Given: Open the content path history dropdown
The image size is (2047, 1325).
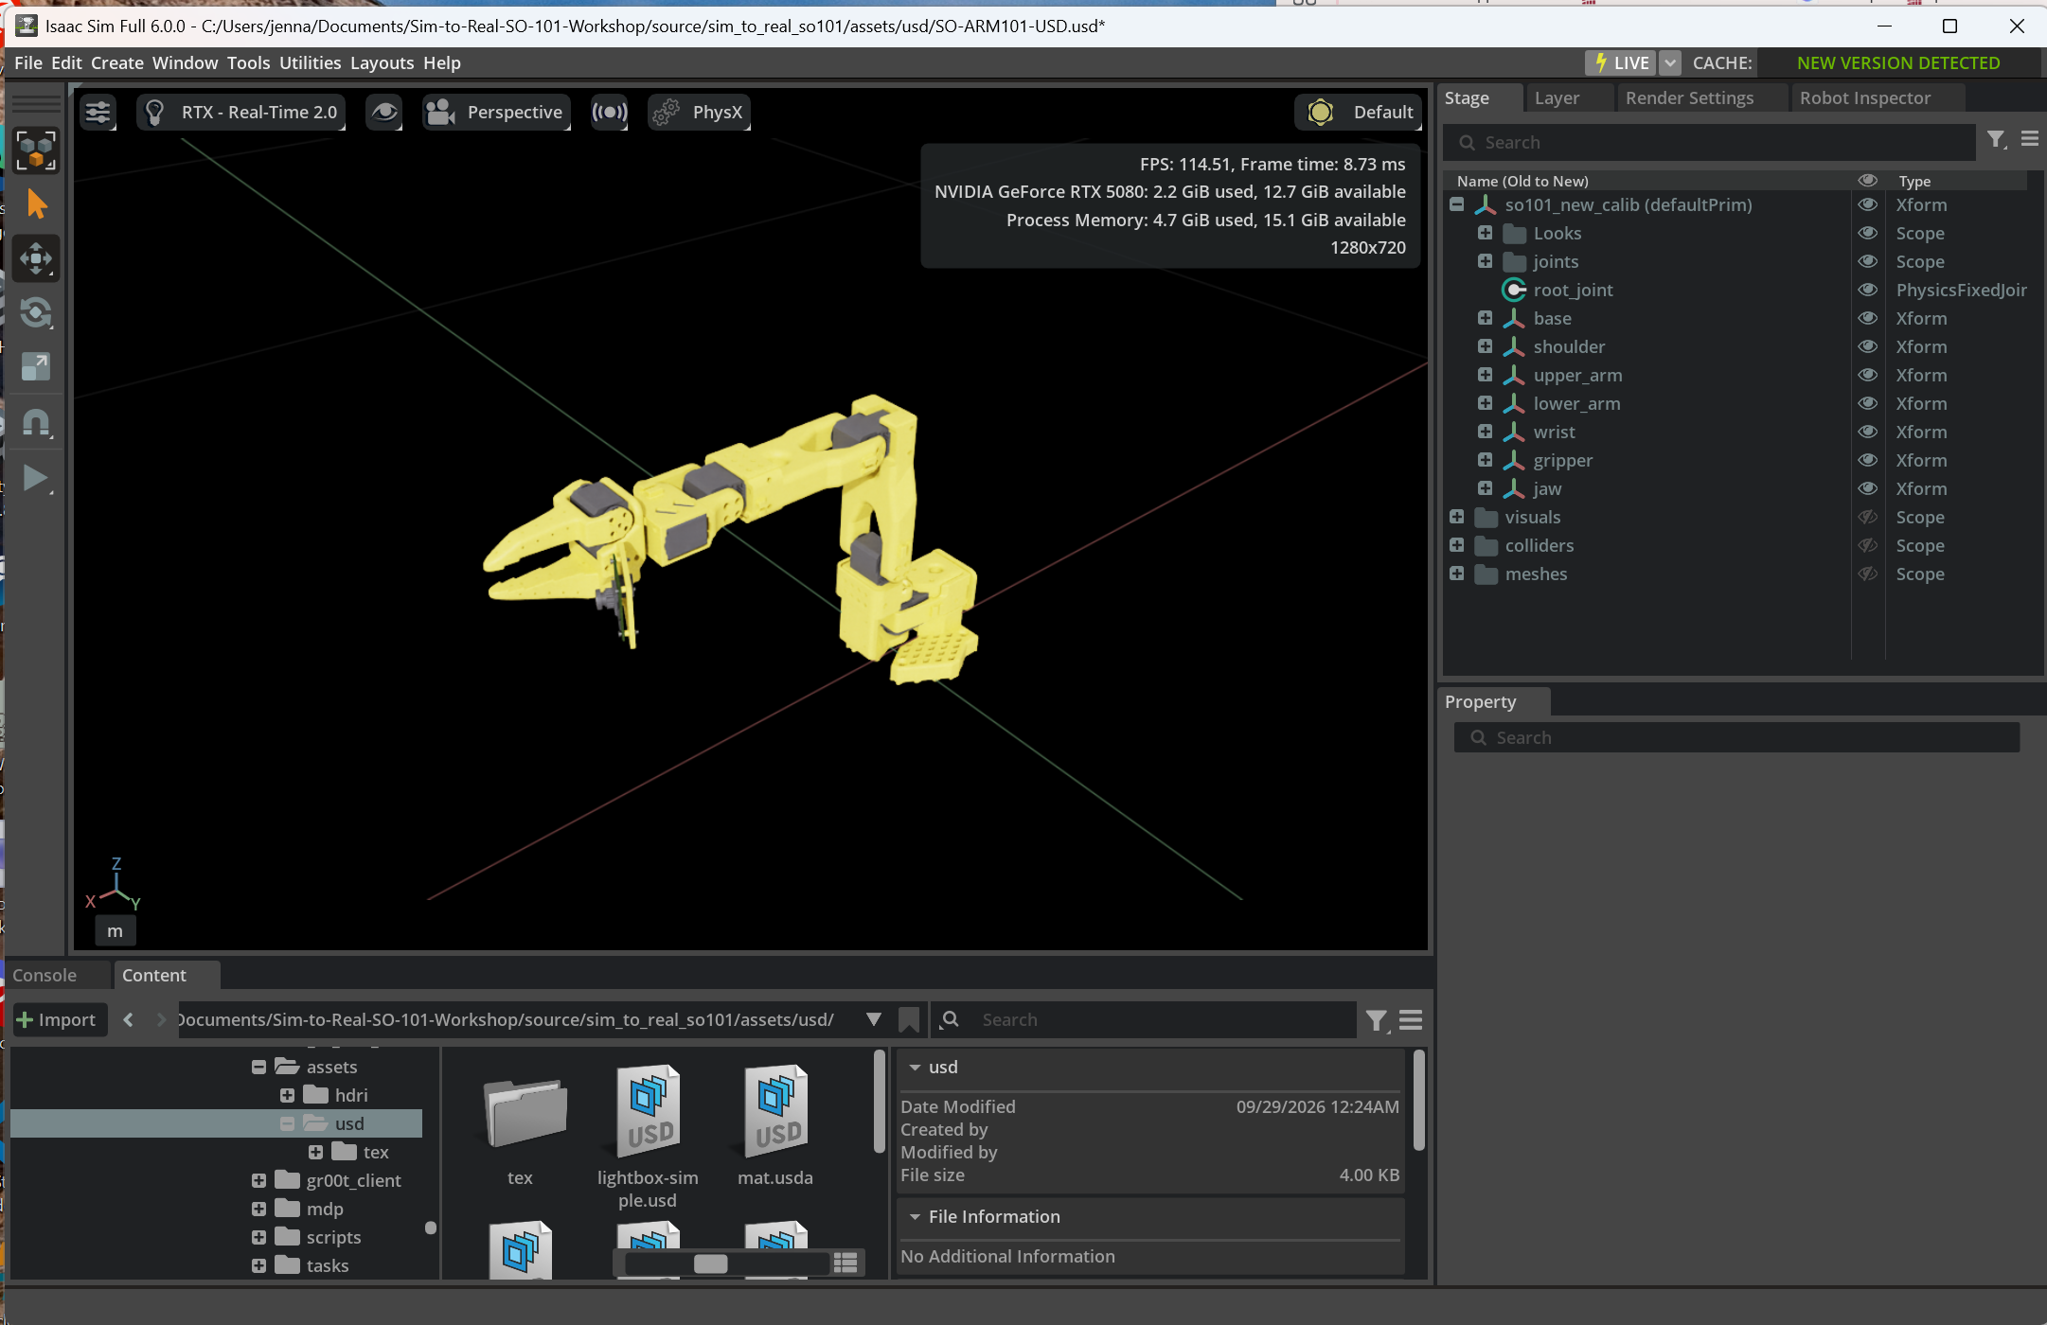Looking at the screenshot, I should point(873,1020).
